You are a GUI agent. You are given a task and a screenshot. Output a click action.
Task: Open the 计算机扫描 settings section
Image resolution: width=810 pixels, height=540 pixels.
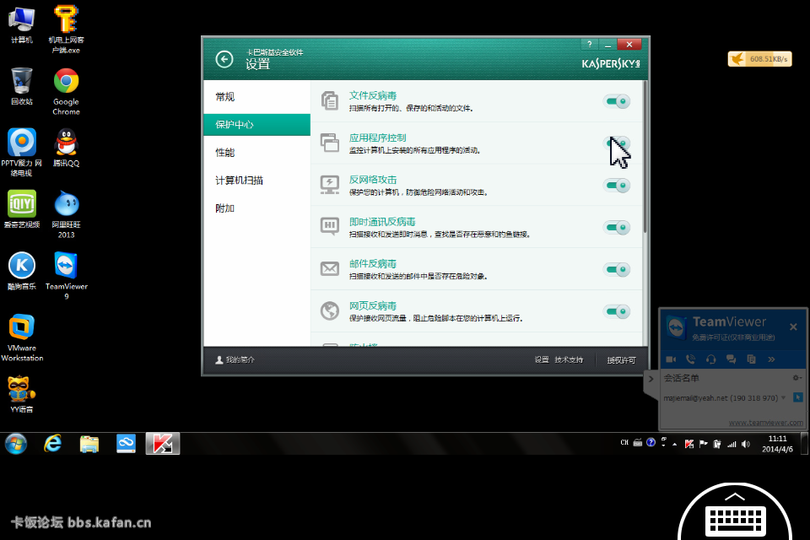click(257, 181)
